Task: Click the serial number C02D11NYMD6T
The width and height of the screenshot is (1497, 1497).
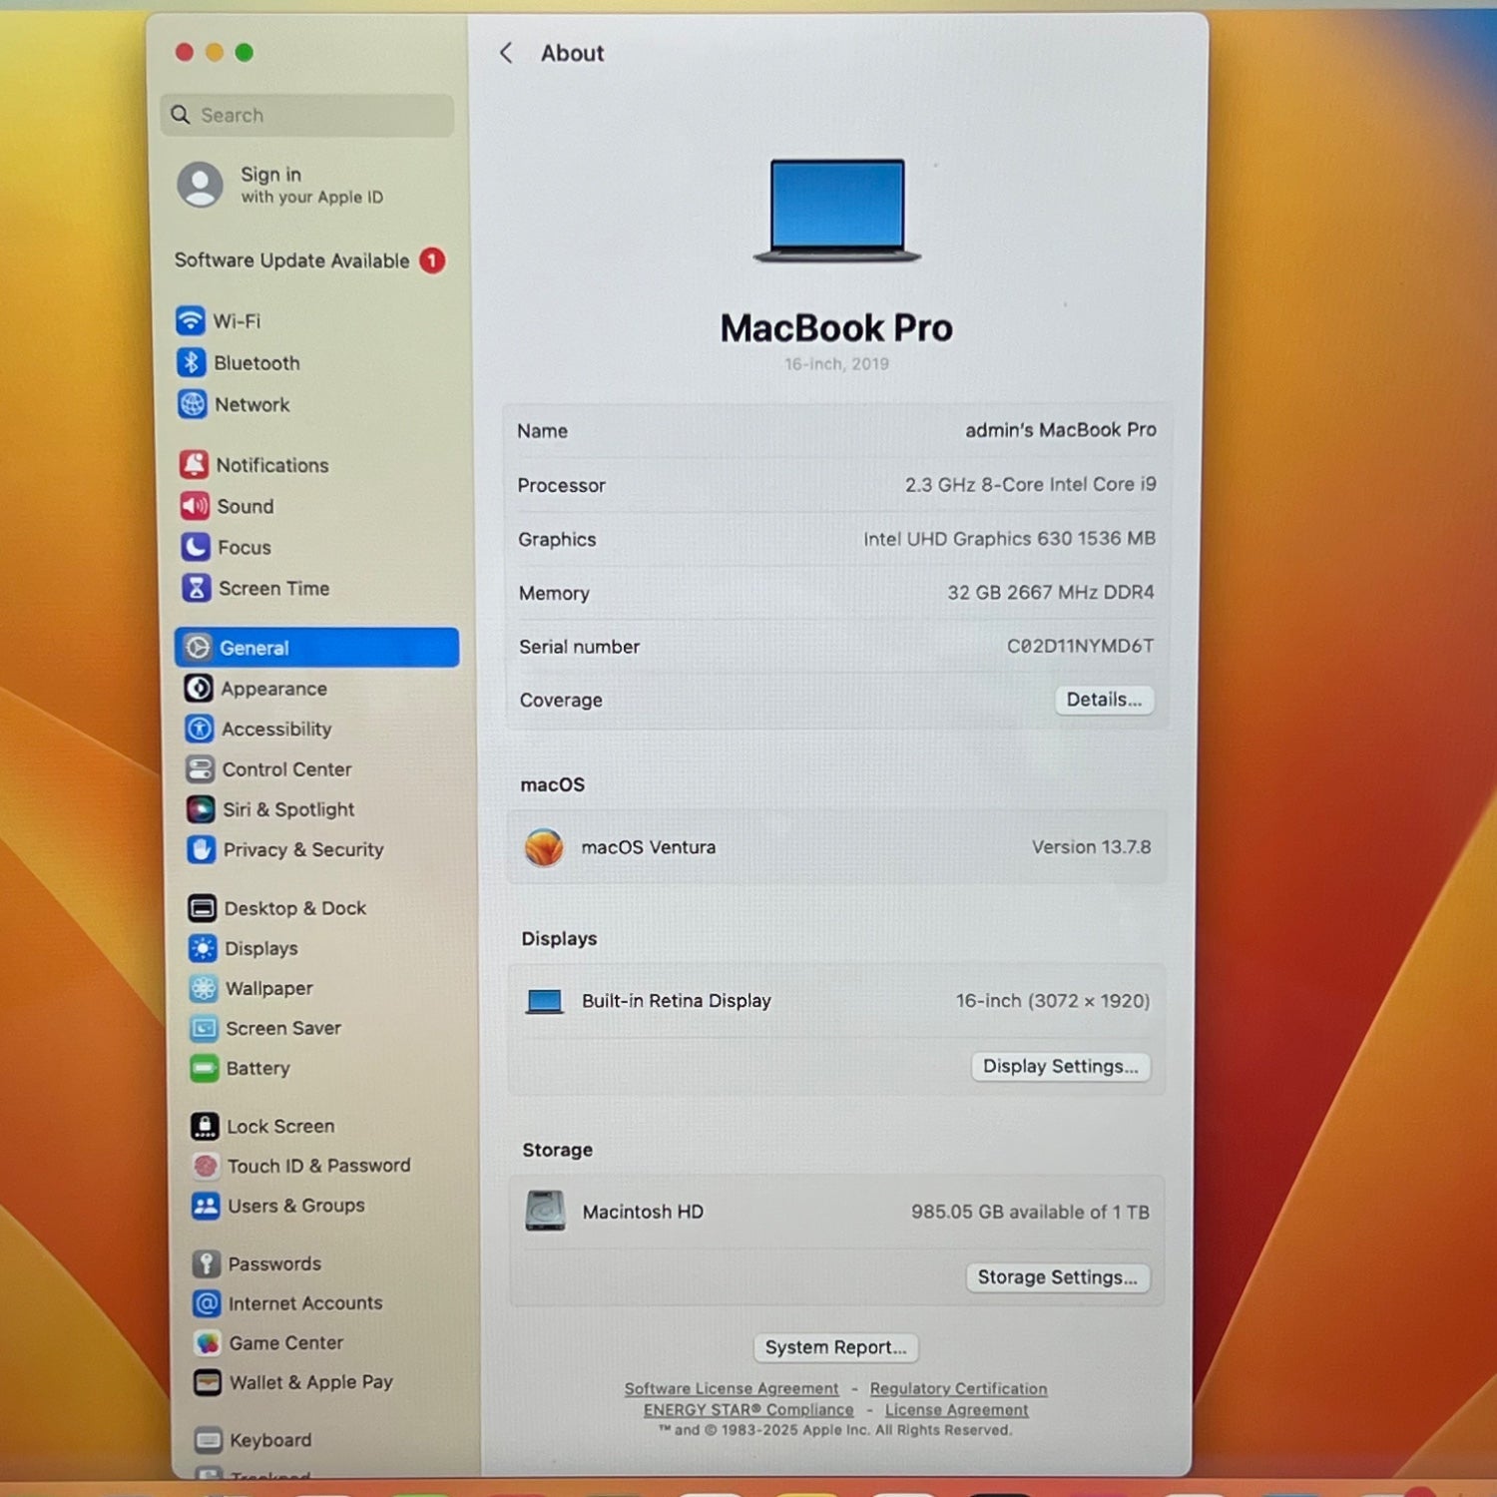Action: (x=1080, y=646)
